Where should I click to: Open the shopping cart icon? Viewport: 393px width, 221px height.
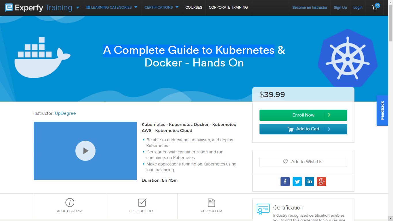point(375,8)
